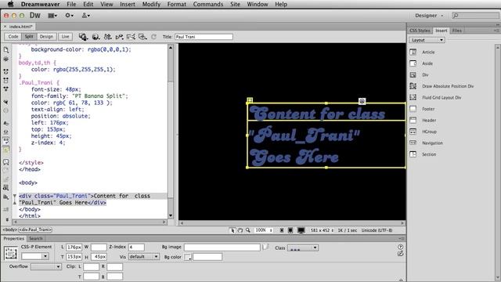This screenshot has width=501, height=282.
Task: Click Properties panel help question icon
Action: pyautogui.click(x=400, y=247)
